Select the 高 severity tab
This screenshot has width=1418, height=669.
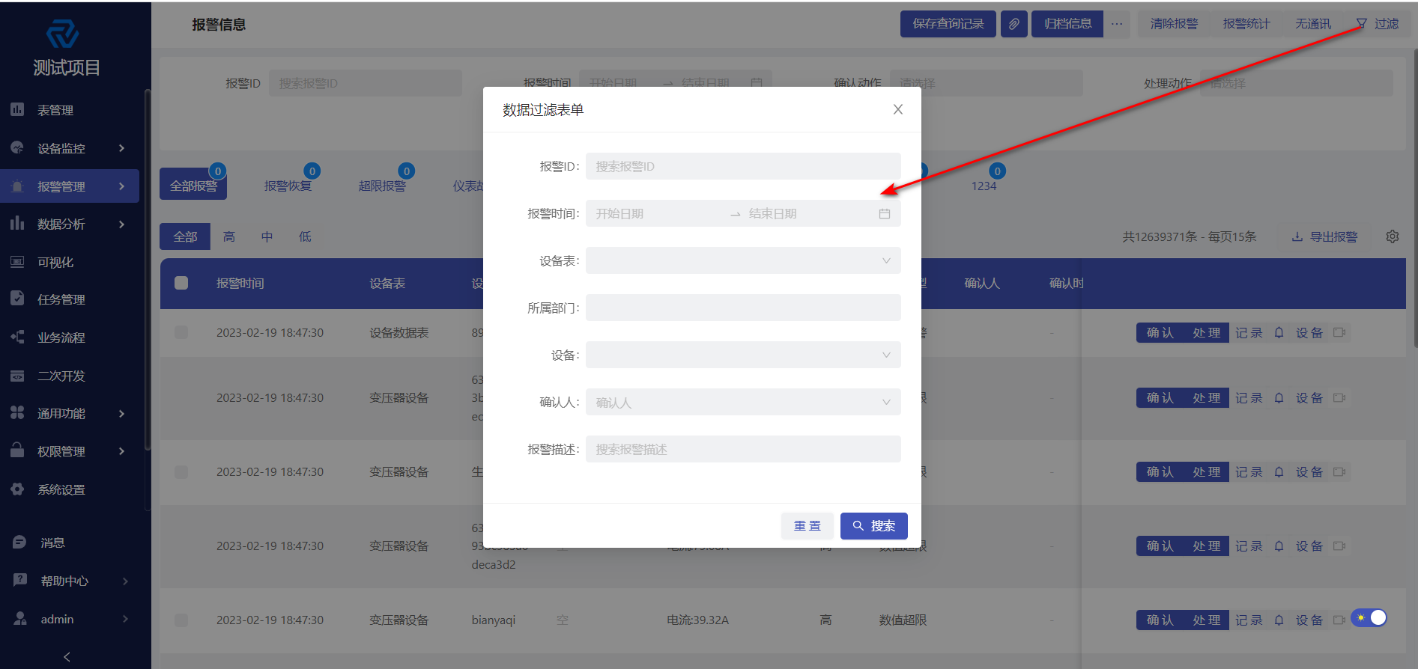point(229,236)
